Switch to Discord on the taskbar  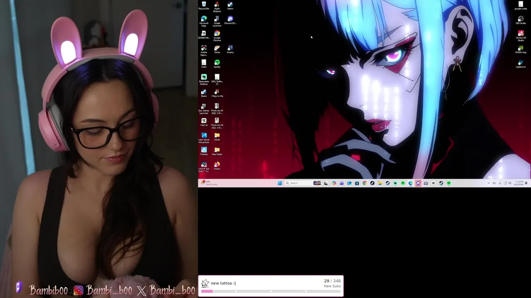tap(418, 183)
